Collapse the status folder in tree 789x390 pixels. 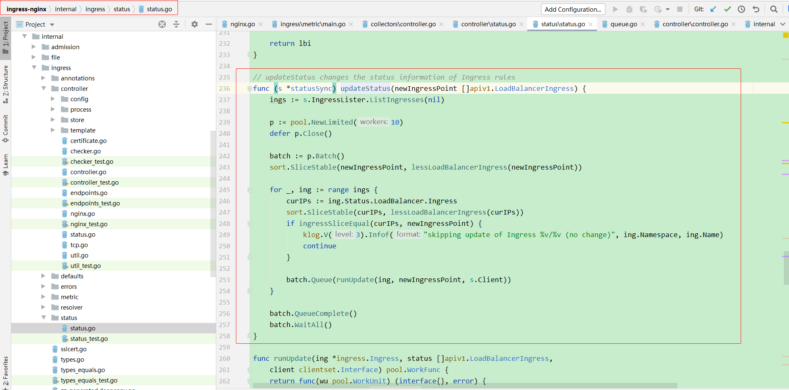[44, 317]
